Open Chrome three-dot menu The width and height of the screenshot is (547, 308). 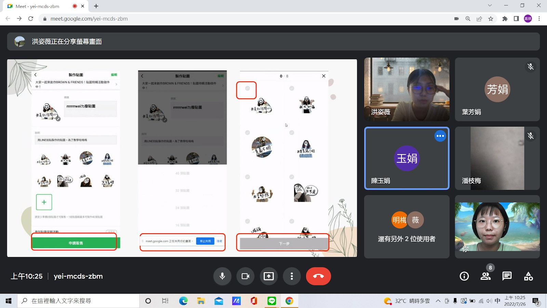pos(539,18)
